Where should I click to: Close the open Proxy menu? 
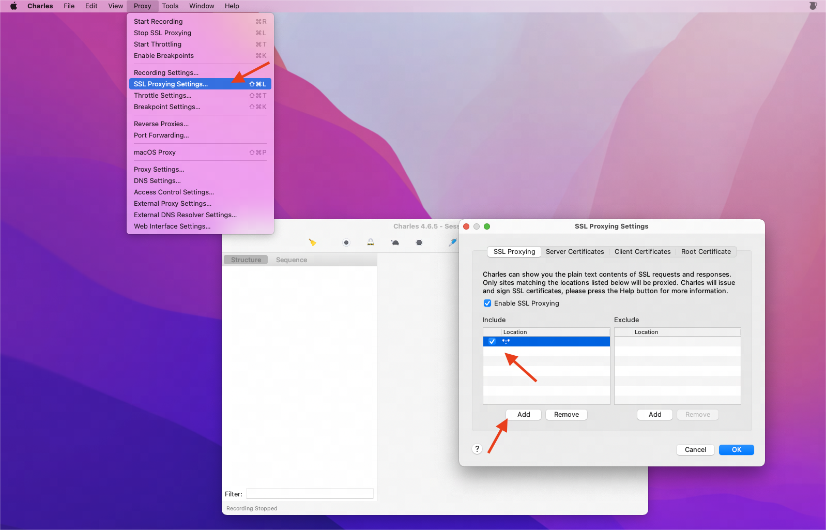[142, 6]
